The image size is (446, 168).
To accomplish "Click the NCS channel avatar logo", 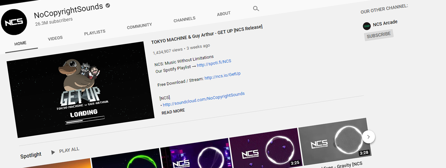I will click(x=14, y=22).
